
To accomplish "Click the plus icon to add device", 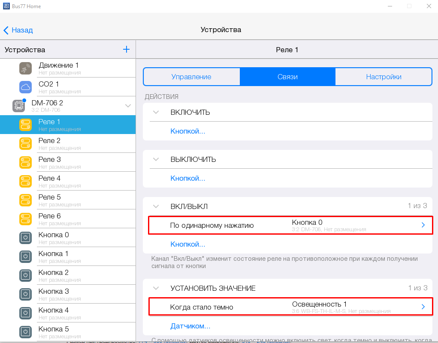I will tap(126, 50).
